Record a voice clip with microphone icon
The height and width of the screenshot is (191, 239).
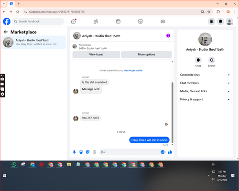tap(74, 152)
